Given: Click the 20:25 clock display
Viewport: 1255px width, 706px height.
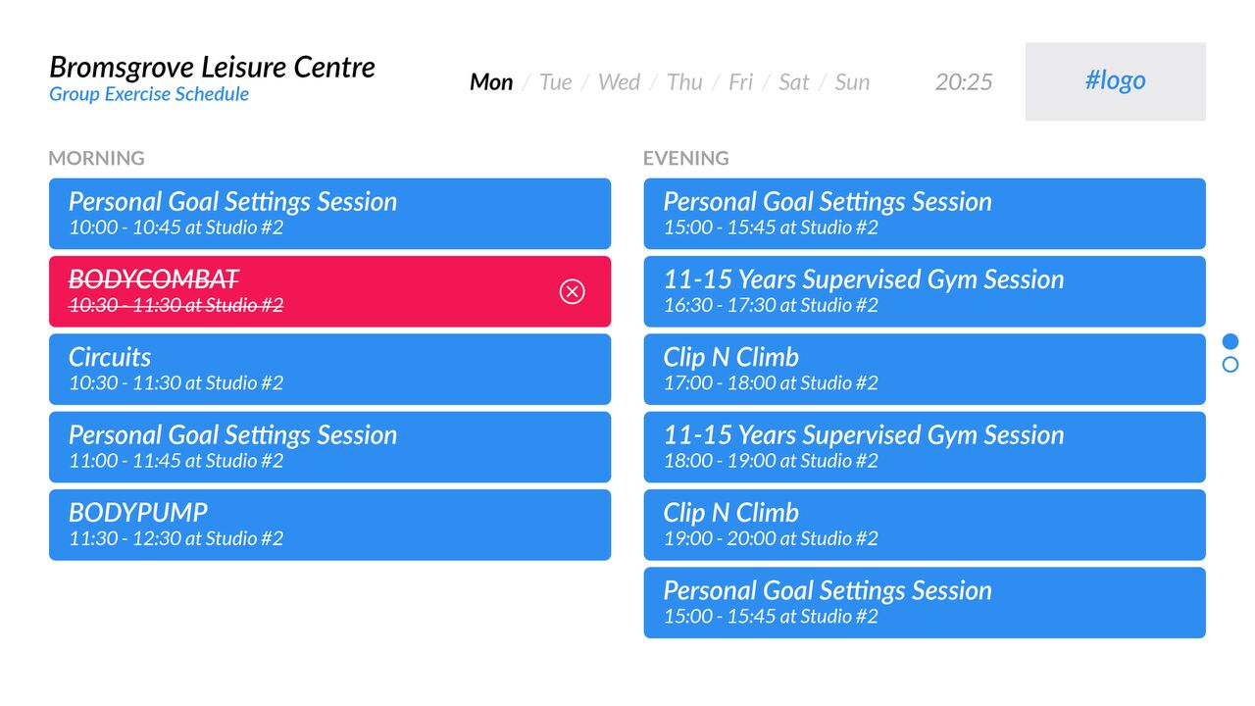Looking at the screenshot, I should [x=964, y=82].
